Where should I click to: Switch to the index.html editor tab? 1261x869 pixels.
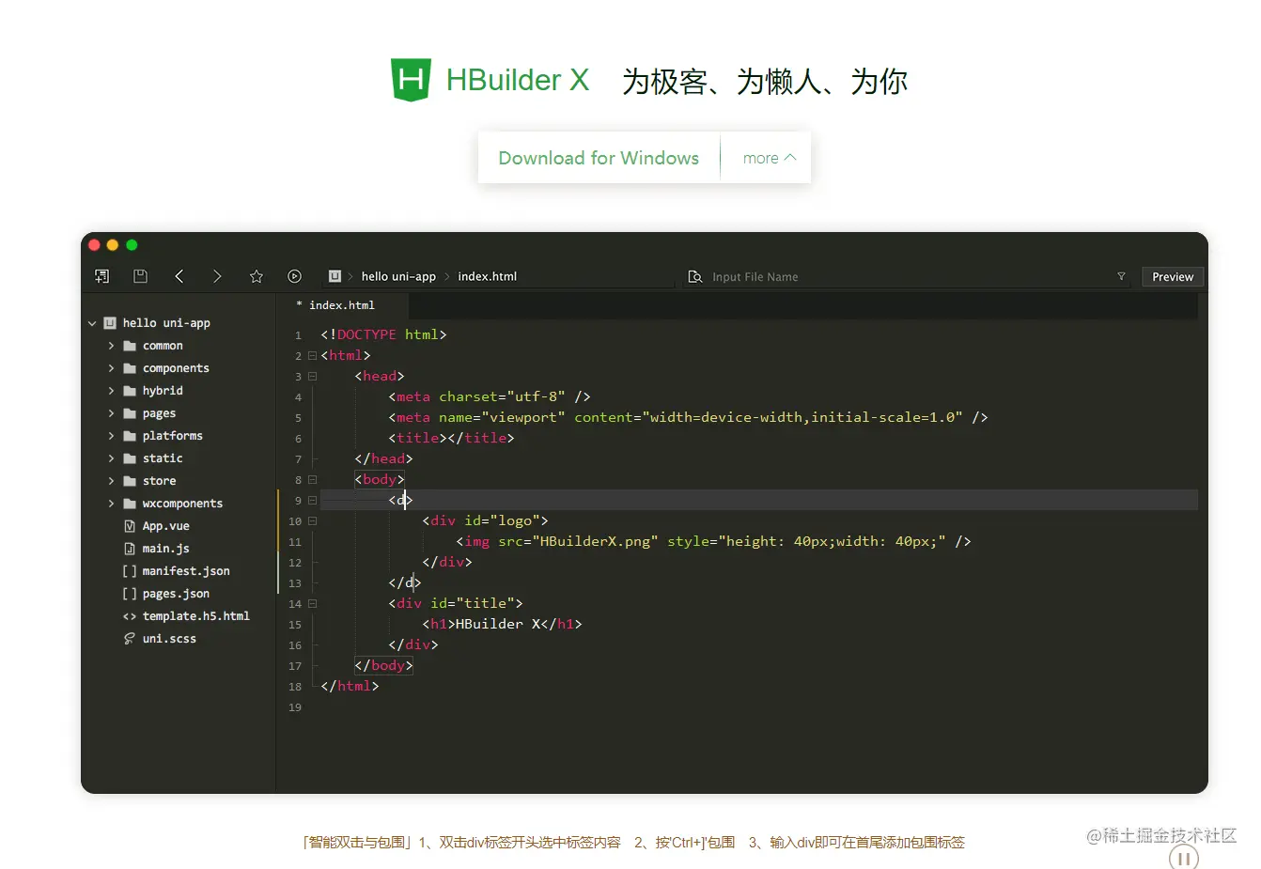click(342, 305)
